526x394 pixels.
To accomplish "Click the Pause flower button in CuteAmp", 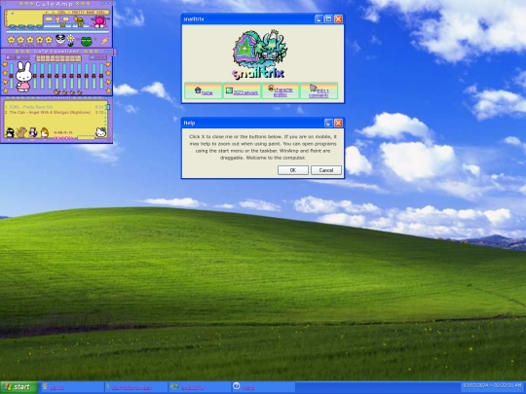I will pyautogui.click(x=30, y=40).
